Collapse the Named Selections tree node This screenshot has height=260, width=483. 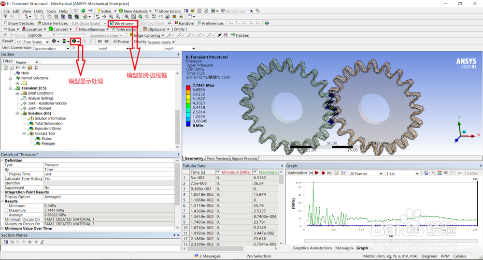coord(11,78)
